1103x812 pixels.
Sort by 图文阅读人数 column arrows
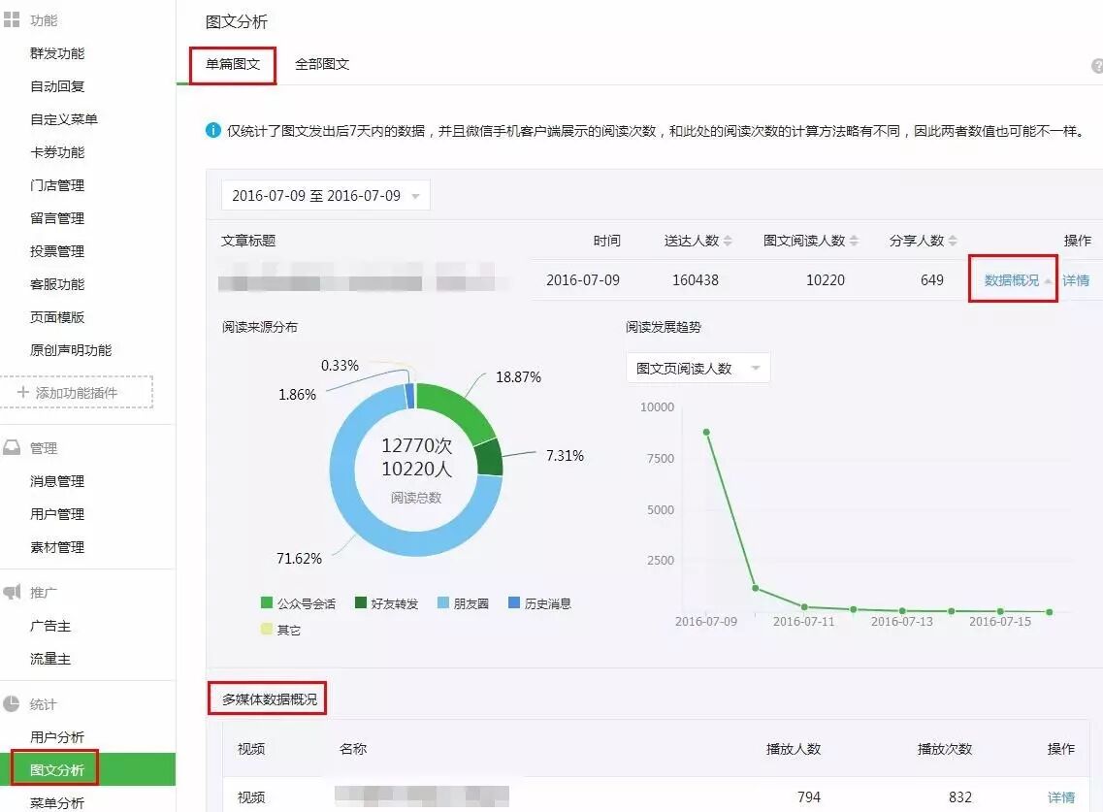[x=853, y=241]
